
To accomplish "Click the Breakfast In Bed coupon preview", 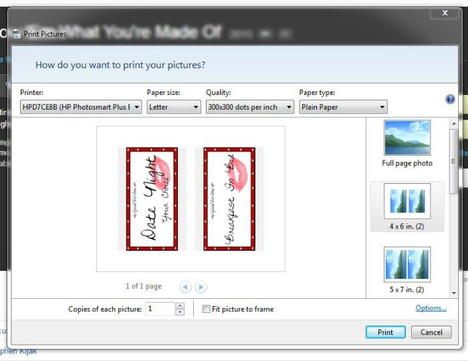I will [229, 199].
